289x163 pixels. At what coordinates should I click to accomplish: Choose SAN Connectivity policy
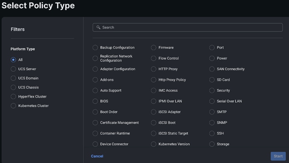coord(212,69)
